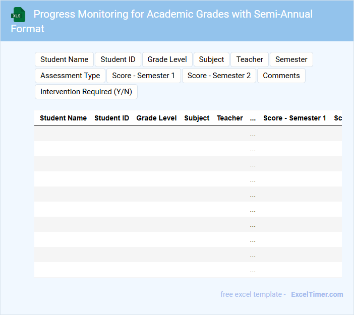
Task: Click the Student Name column header
Action: coord(63,118)
